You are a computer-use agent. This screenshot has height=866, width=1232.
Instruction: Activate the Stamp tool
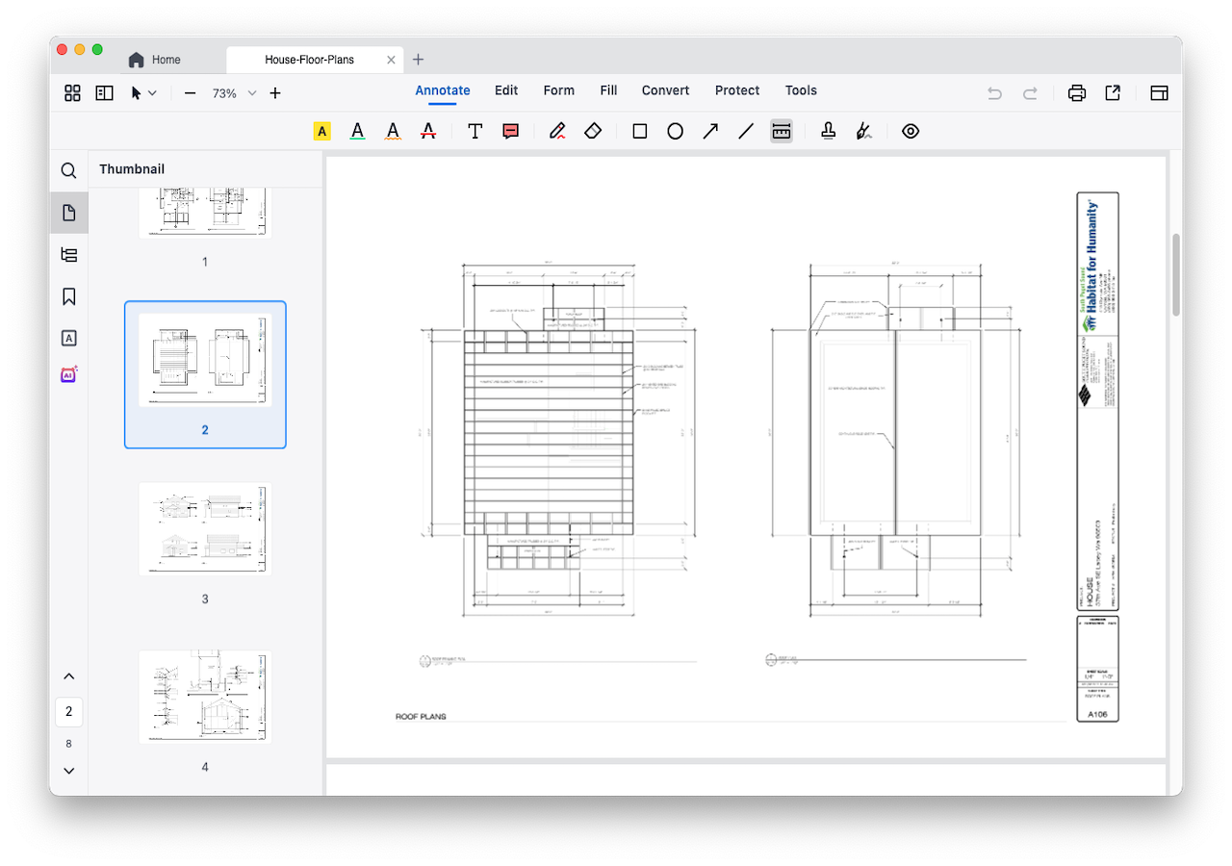(828, 131)
